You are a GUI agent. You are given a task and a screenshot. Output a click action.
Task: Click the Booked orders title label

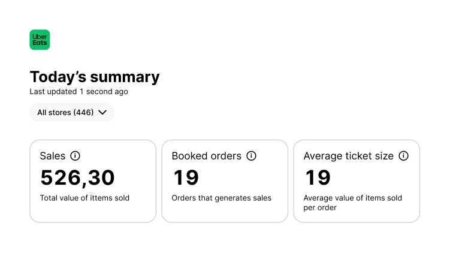click(x=206, y=156)
